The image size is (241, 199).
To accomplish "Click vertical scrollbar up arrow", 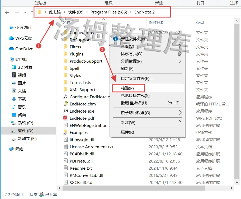I will pos(237,21).
